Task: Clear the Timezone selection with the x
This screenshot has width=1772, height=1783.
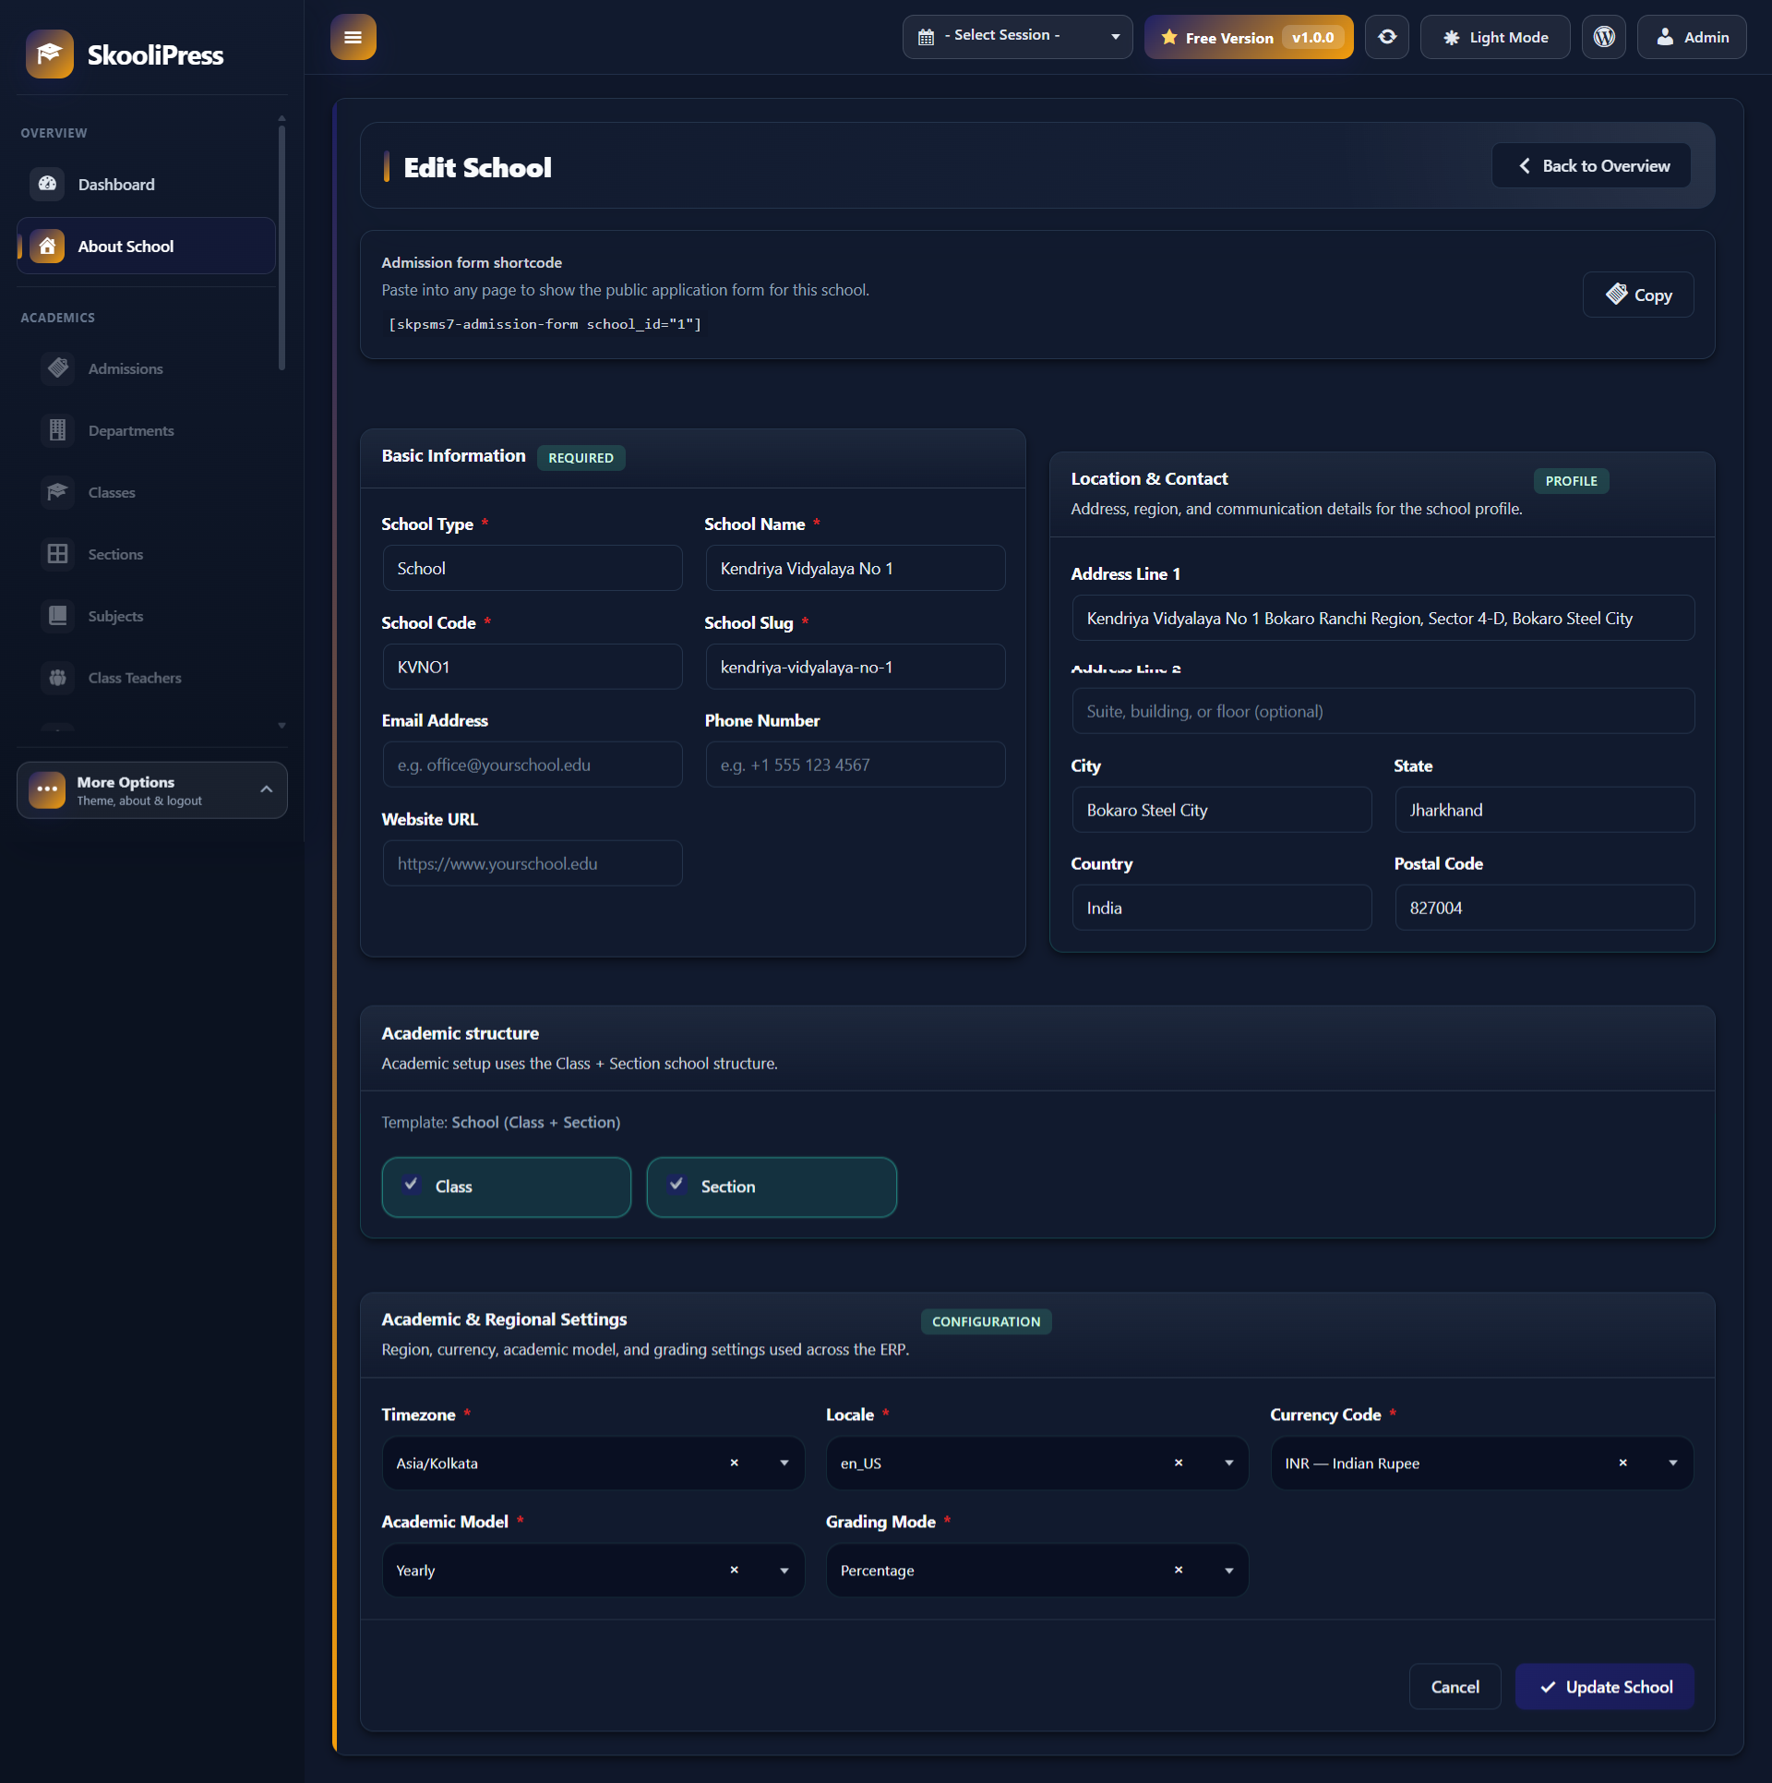Action: [734, 1463]
